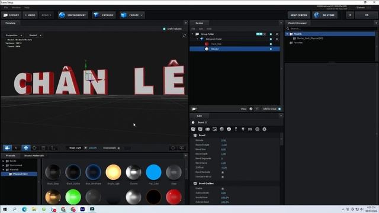The height and width of the screenshot is (213, 379).
Task: Open the gear-shaped Advanced icon in Edit toolbar
Action: (x=265, y=129)
